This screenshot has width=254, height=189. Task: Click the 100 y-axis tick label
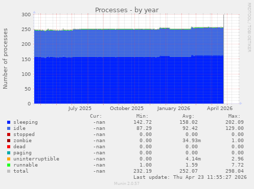tap(26, 74)
